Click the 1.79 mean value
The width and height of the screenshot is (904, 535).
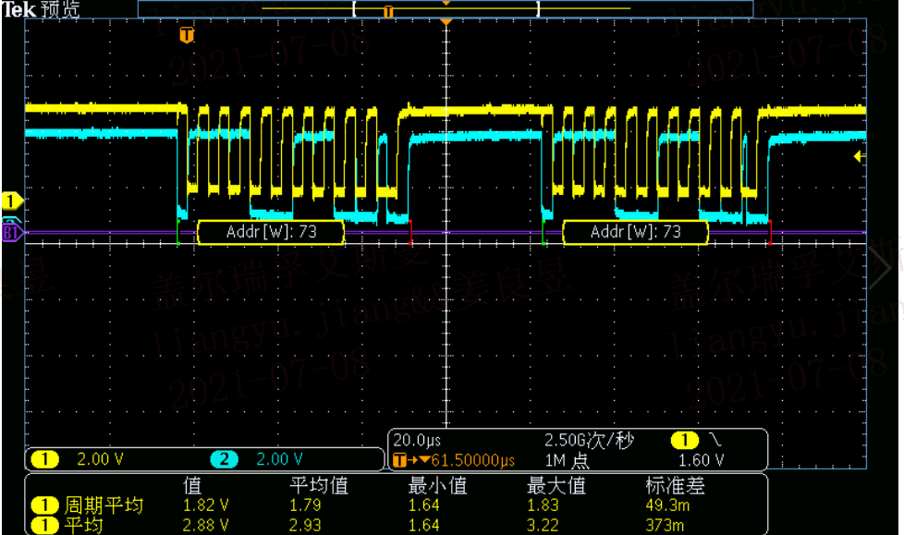pyautogui.click(x=305, y=505)
